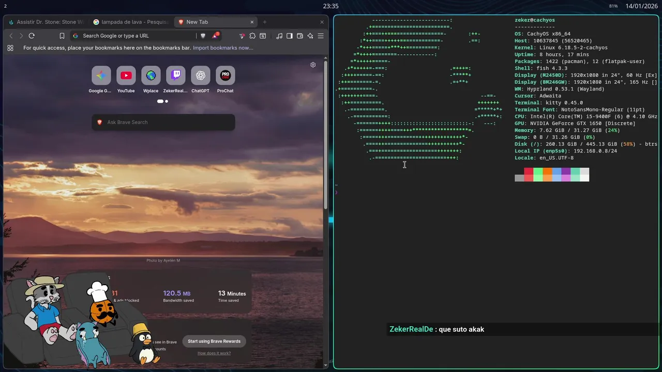This screenshot has height=372, width=662.
Task: Open a new tab with the plus button
Action: (x=265, y=22)
